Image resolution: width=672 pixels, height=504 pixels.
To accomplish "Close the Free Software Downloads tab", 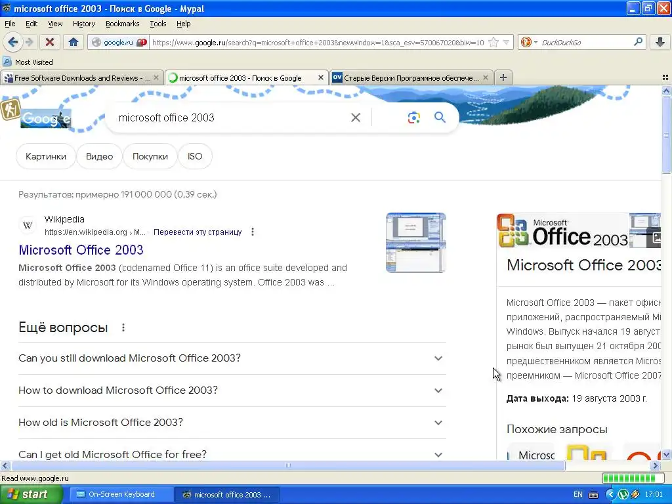I will pos(156,77).
